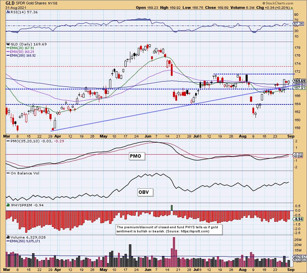This screenshot has height=273, width=307.
Task: Click the bar icon beside Volume 6,329,028
Action: point(8,238)
